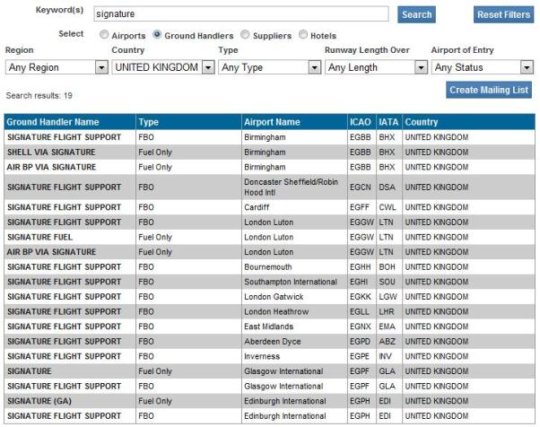
Task: Open SIGNATURE FLIGHT SUPPORT in Inverness row
Action: [x=64, y=356]
